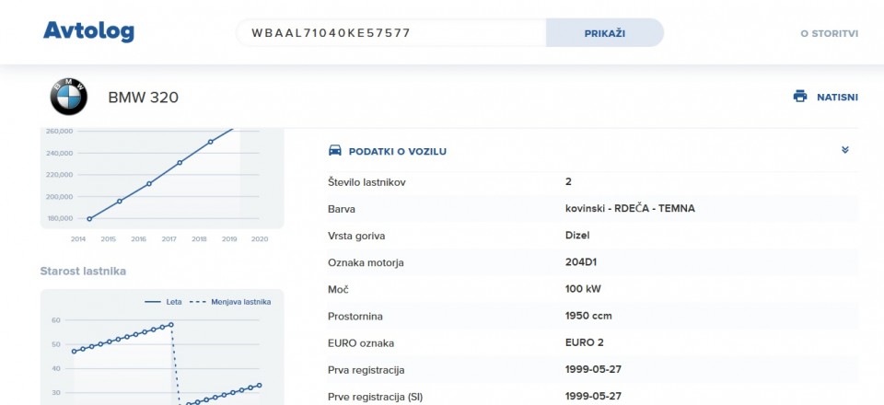Click the BMW 320 title
Image resolution: width=884 pixels, height=405 pixels.
pyautogui.click(x=144, y=98)
